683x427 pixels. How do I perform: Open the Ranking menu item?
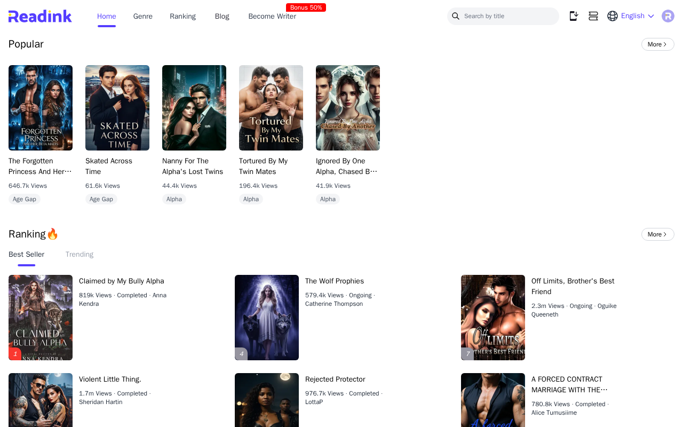[x=183, y=16]
